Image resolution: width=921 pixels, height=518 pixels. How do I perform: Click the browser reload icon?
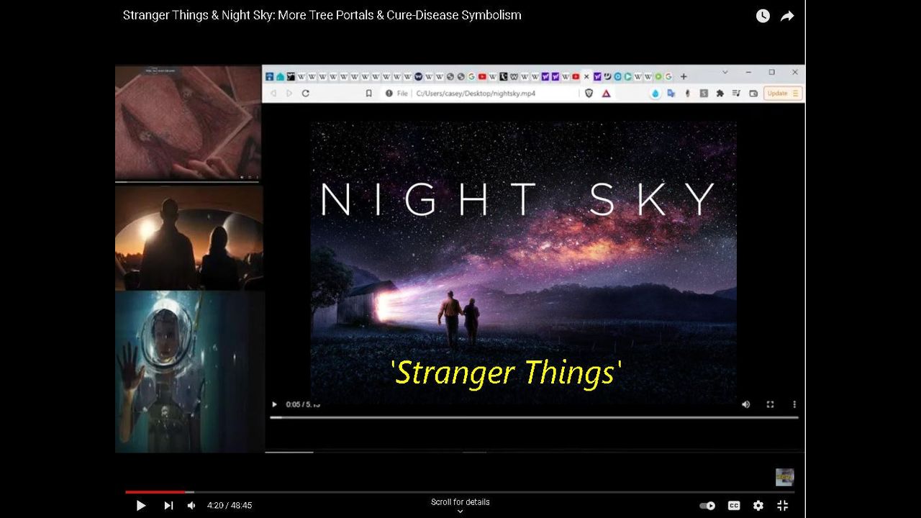(306, 94)
